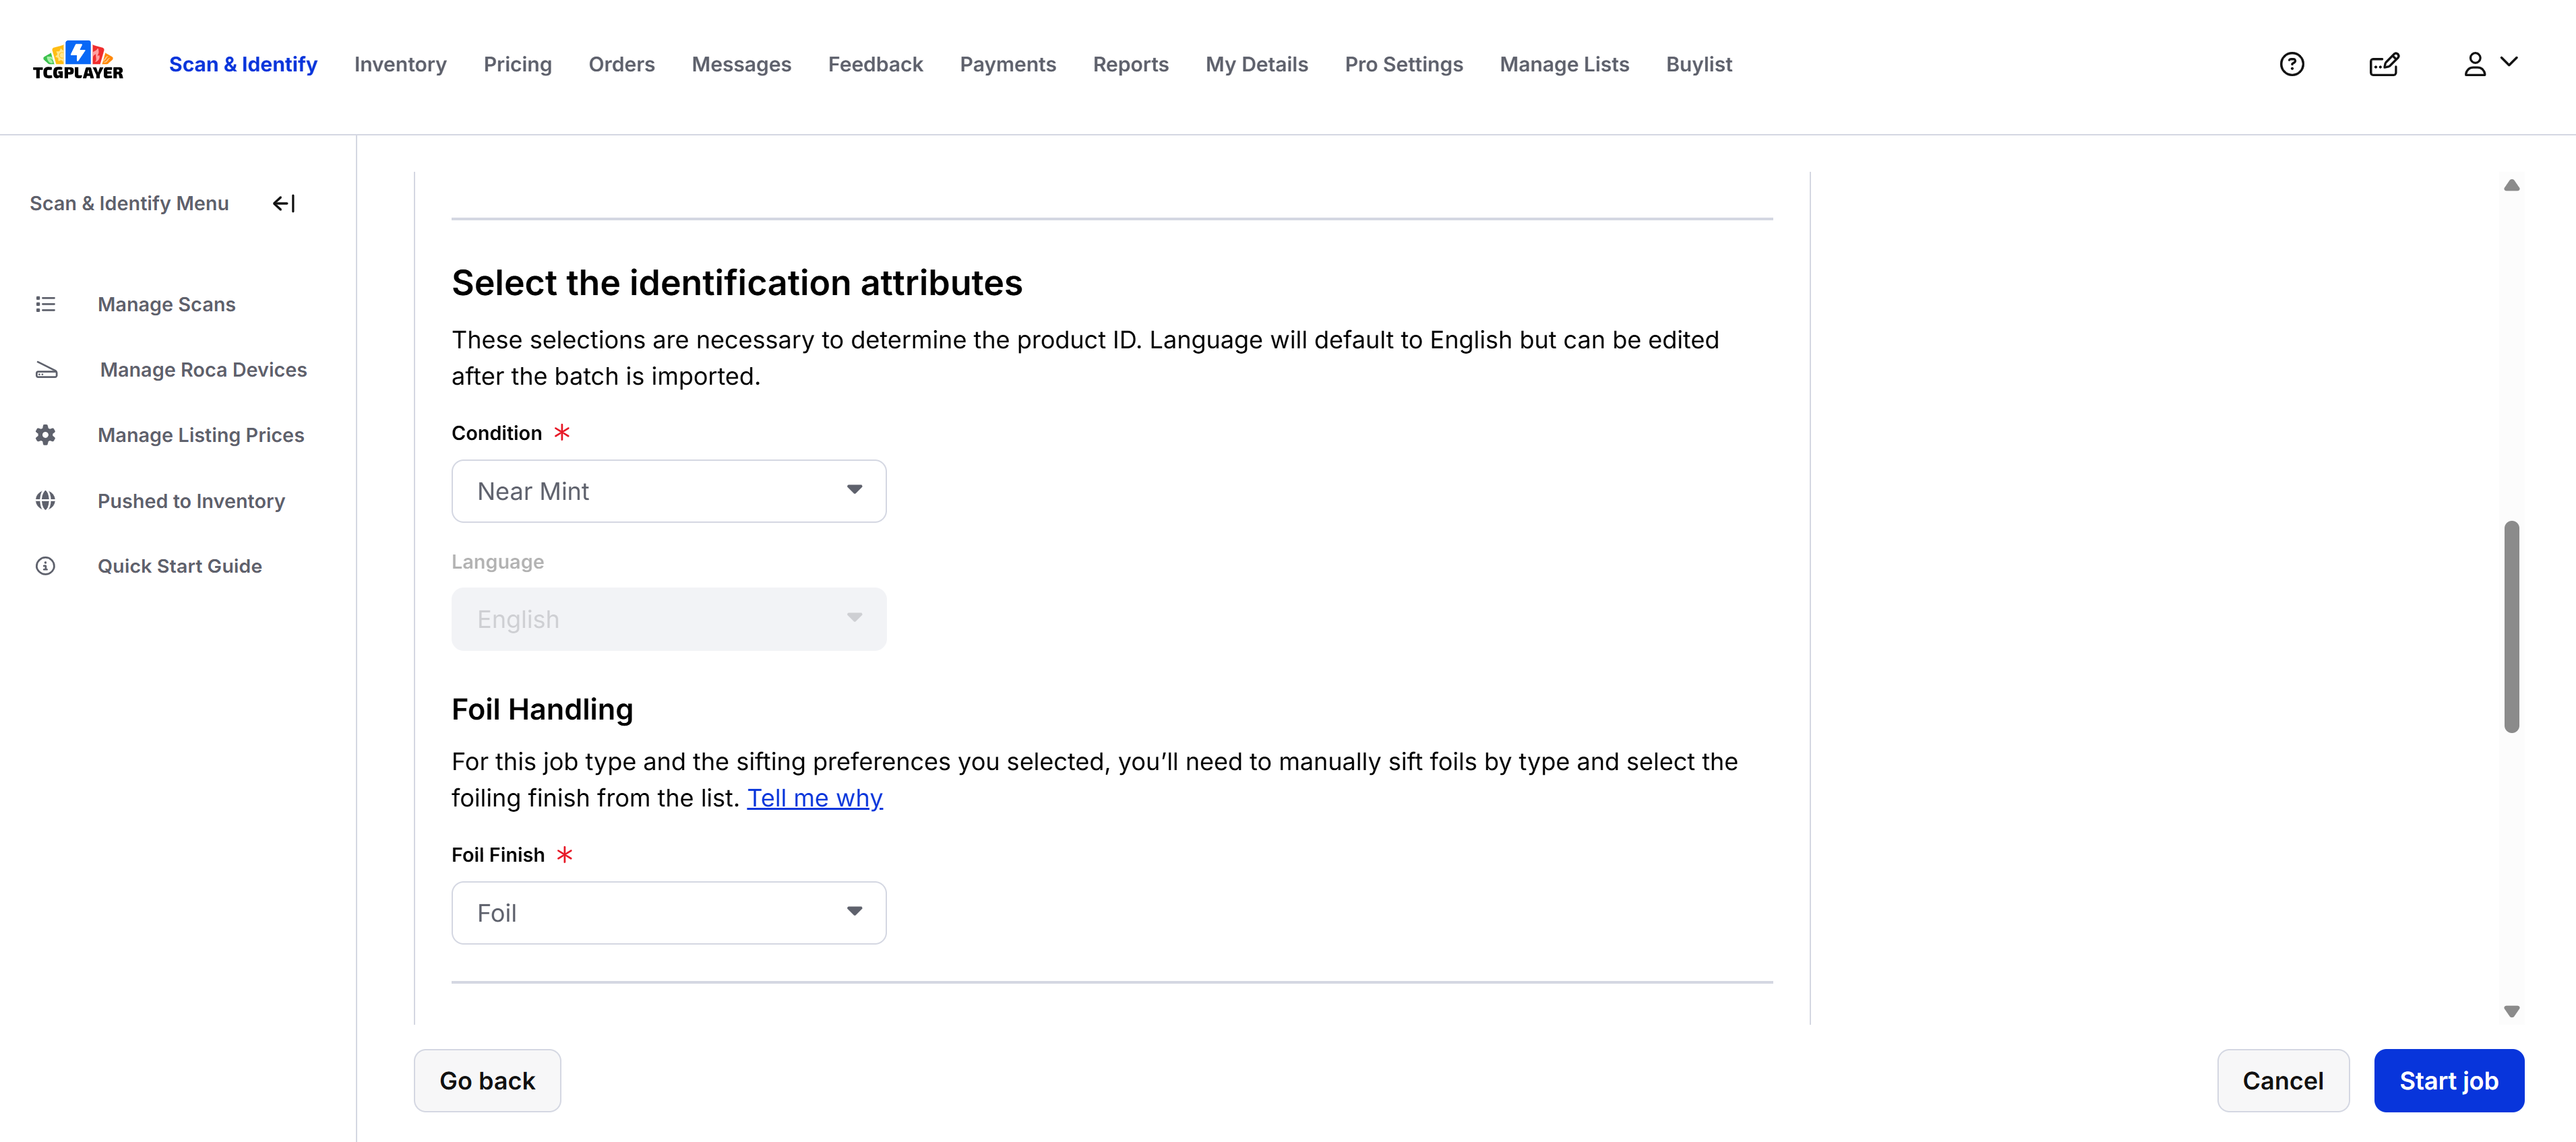Viewport: 2576px width, 1142px height.
Task: Expand the account chevron dropdown
Action: [2509, 62]
